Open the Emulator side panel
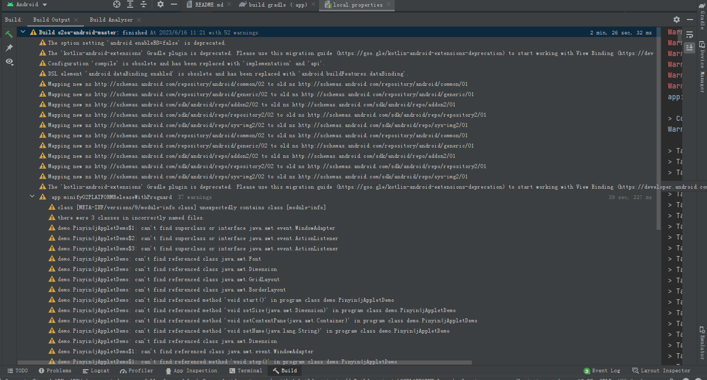707x380 pixels. pos(702,342)
